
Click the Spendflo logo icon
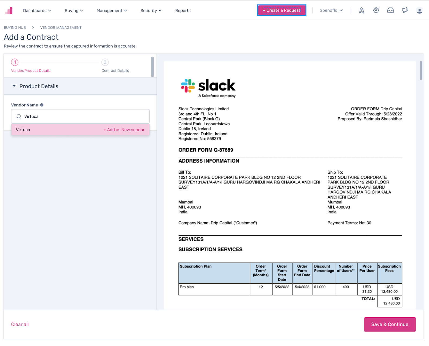coord(9,10)
